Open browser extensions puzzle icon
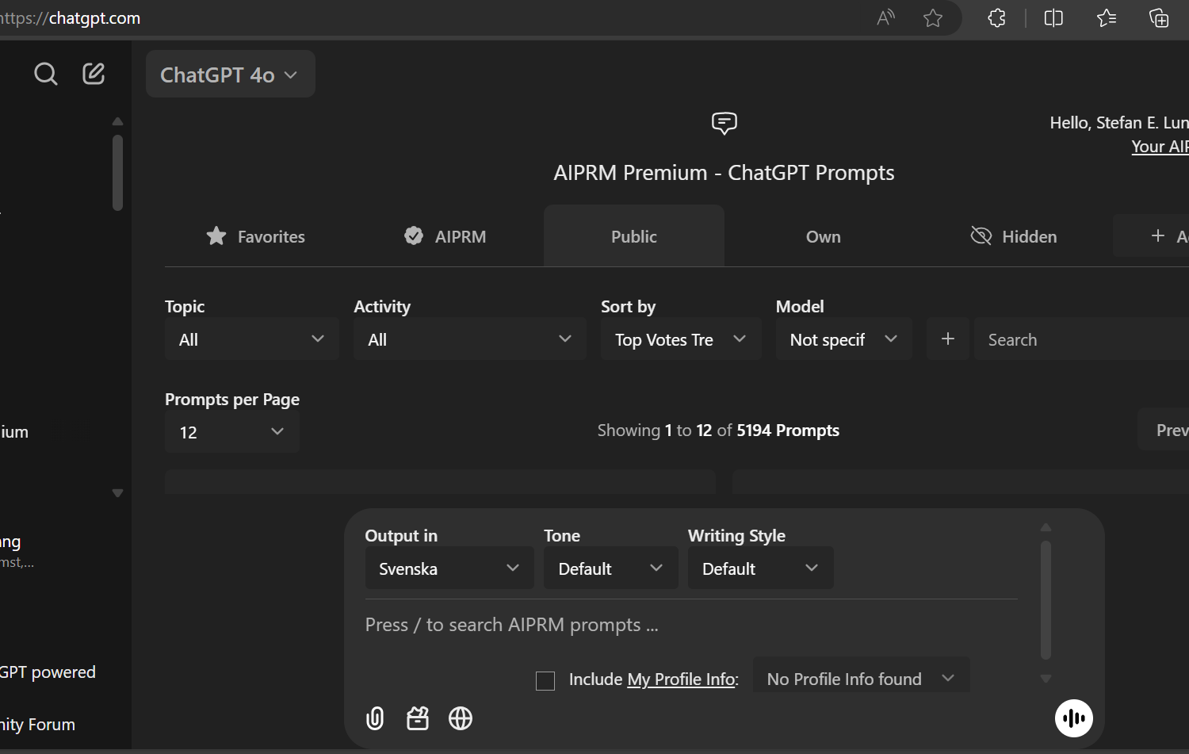 tap(997, 17)
